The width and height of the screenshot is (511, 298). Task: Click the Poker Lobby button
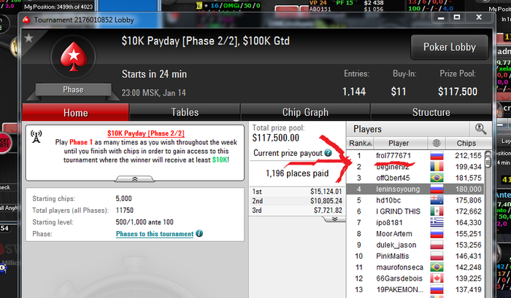coord(450,47)
